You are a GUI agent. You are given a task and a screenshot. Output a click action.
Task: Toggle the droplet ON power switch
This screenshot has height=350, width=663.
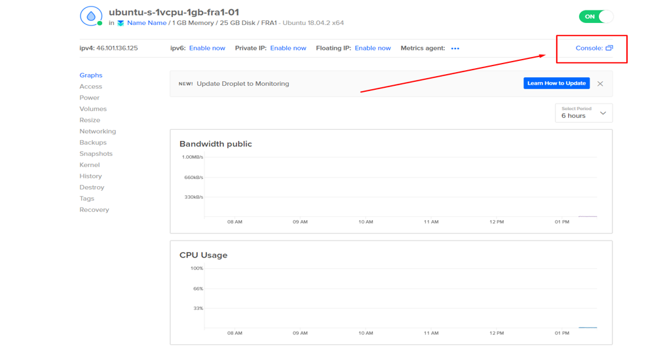point(596,16)
